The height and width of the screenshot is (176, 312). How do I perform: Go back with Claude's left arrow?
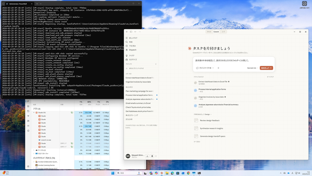(135, 32)
